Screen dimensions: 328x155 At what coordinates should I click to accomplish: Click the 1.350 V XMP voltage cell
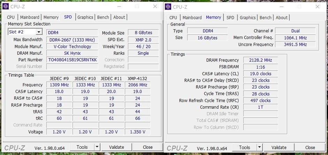pos(137,132)
